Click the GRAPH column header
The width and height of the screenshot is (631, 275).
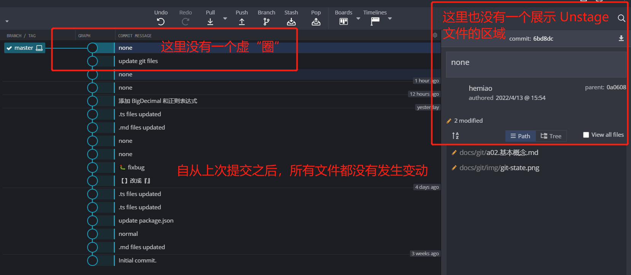click(84, 36)
